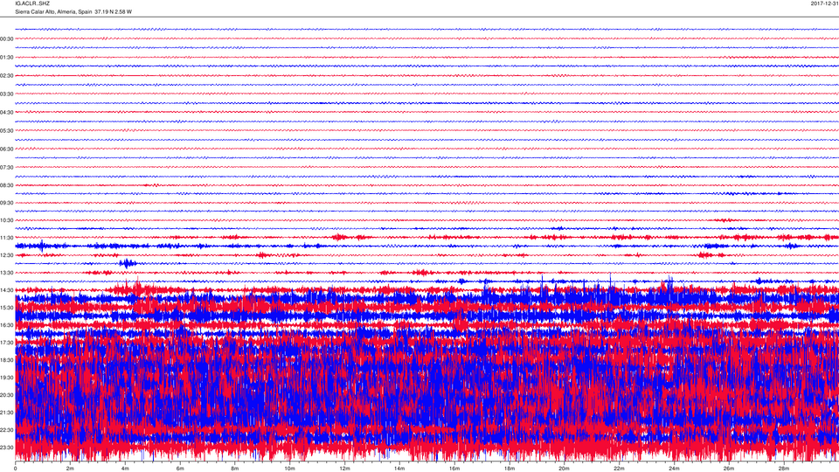The image size is (839, 472).
Task: Select the 15:30 time label
Action: tap(7, 308)
